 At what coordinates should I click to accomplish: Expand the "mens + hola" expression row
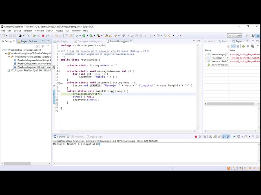click(x=206, y=61)
